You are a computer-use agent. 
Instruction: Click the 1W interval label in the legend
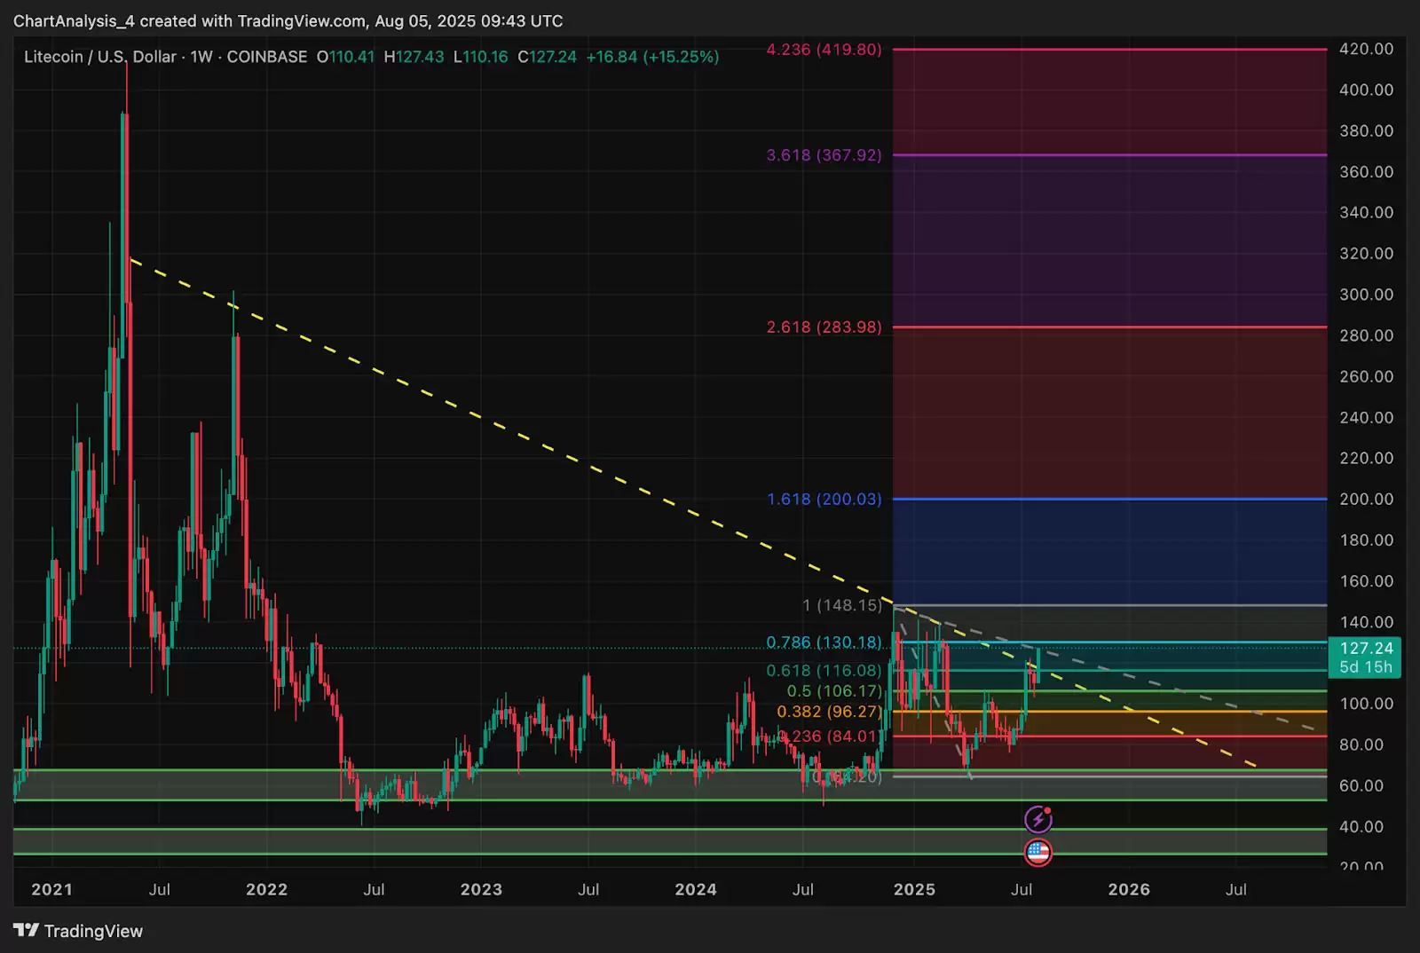point(201,57)
